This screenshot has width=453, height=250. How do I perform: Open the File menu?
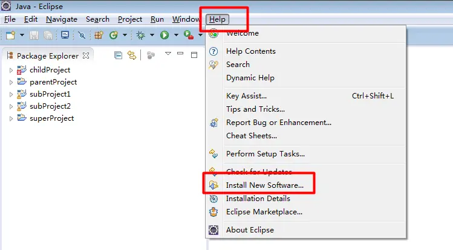(x=10, y=19)
